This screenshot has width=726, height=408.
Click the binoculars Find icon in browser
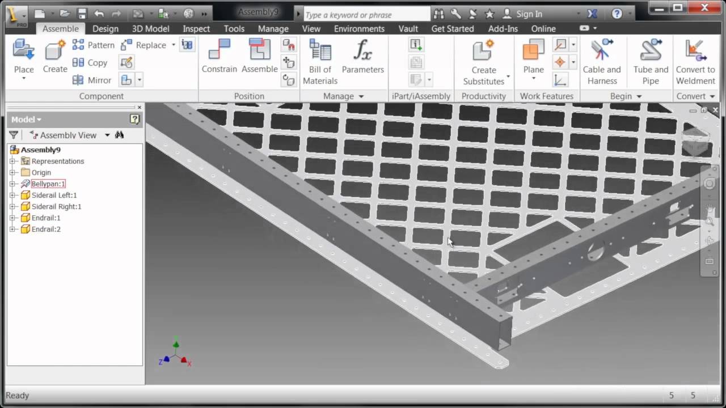click(x=119, y=135)
